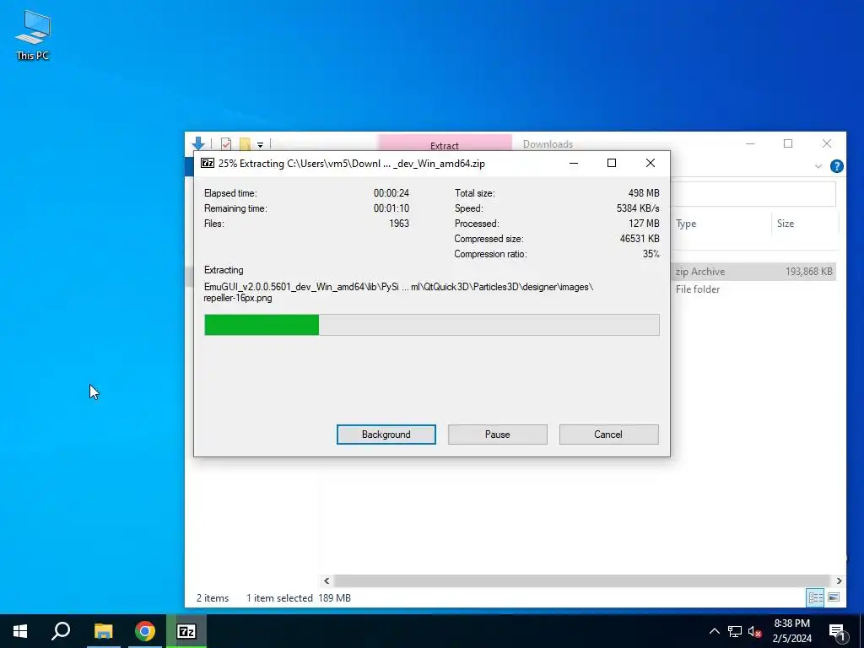Click the Explorer search box
The width and height of the screenshot is (864, 648).
753,193
